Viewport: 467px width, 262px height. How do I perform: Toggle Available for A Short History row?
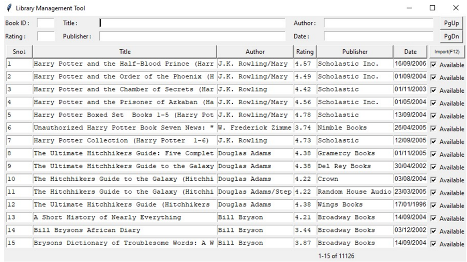(433, 219)
